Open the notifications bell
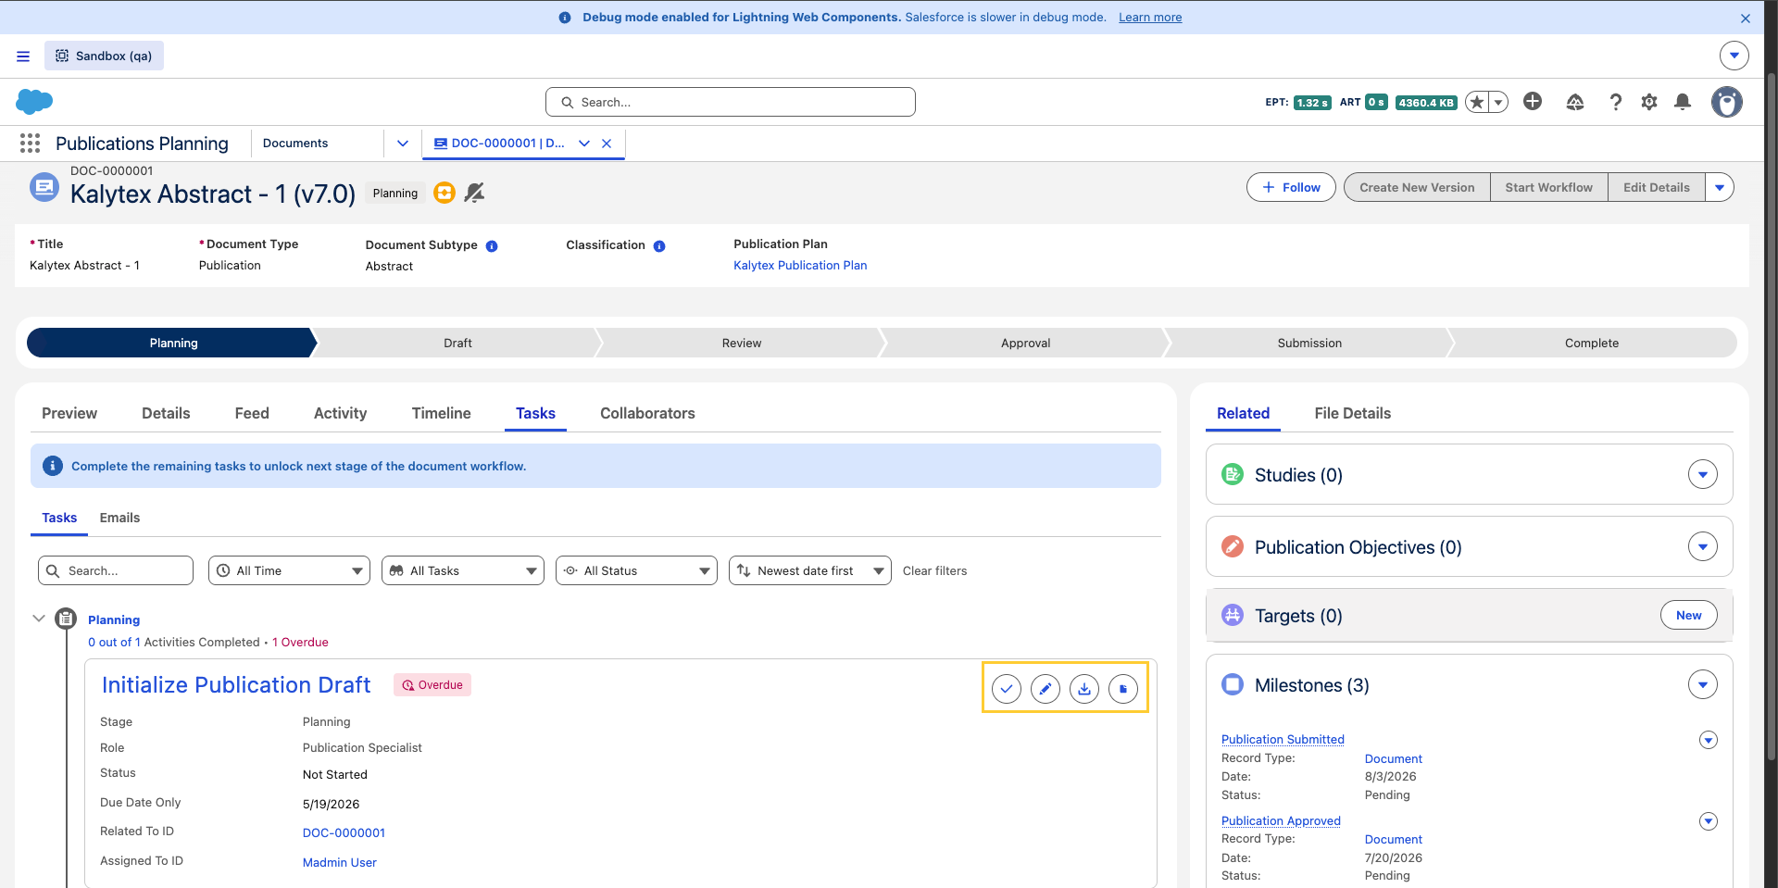Viewport: 1778px width, 888px height. (1683, 102)
